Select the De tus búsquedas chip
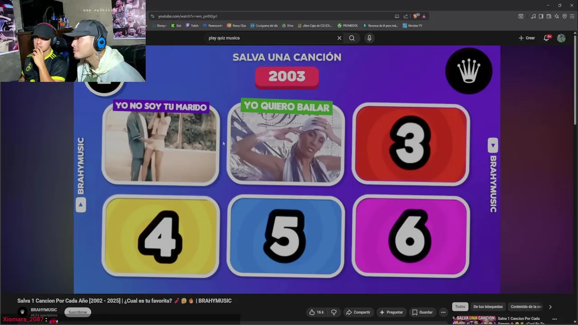The height and width of the screenshot is (325, 578). coord(488,306)
